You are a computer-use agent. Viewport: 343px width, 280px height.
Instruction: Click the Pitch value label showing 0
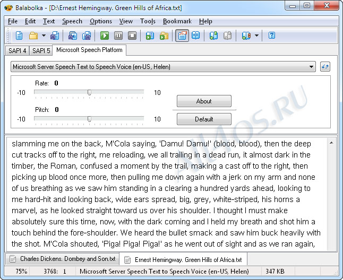click(x=57, y=109)
